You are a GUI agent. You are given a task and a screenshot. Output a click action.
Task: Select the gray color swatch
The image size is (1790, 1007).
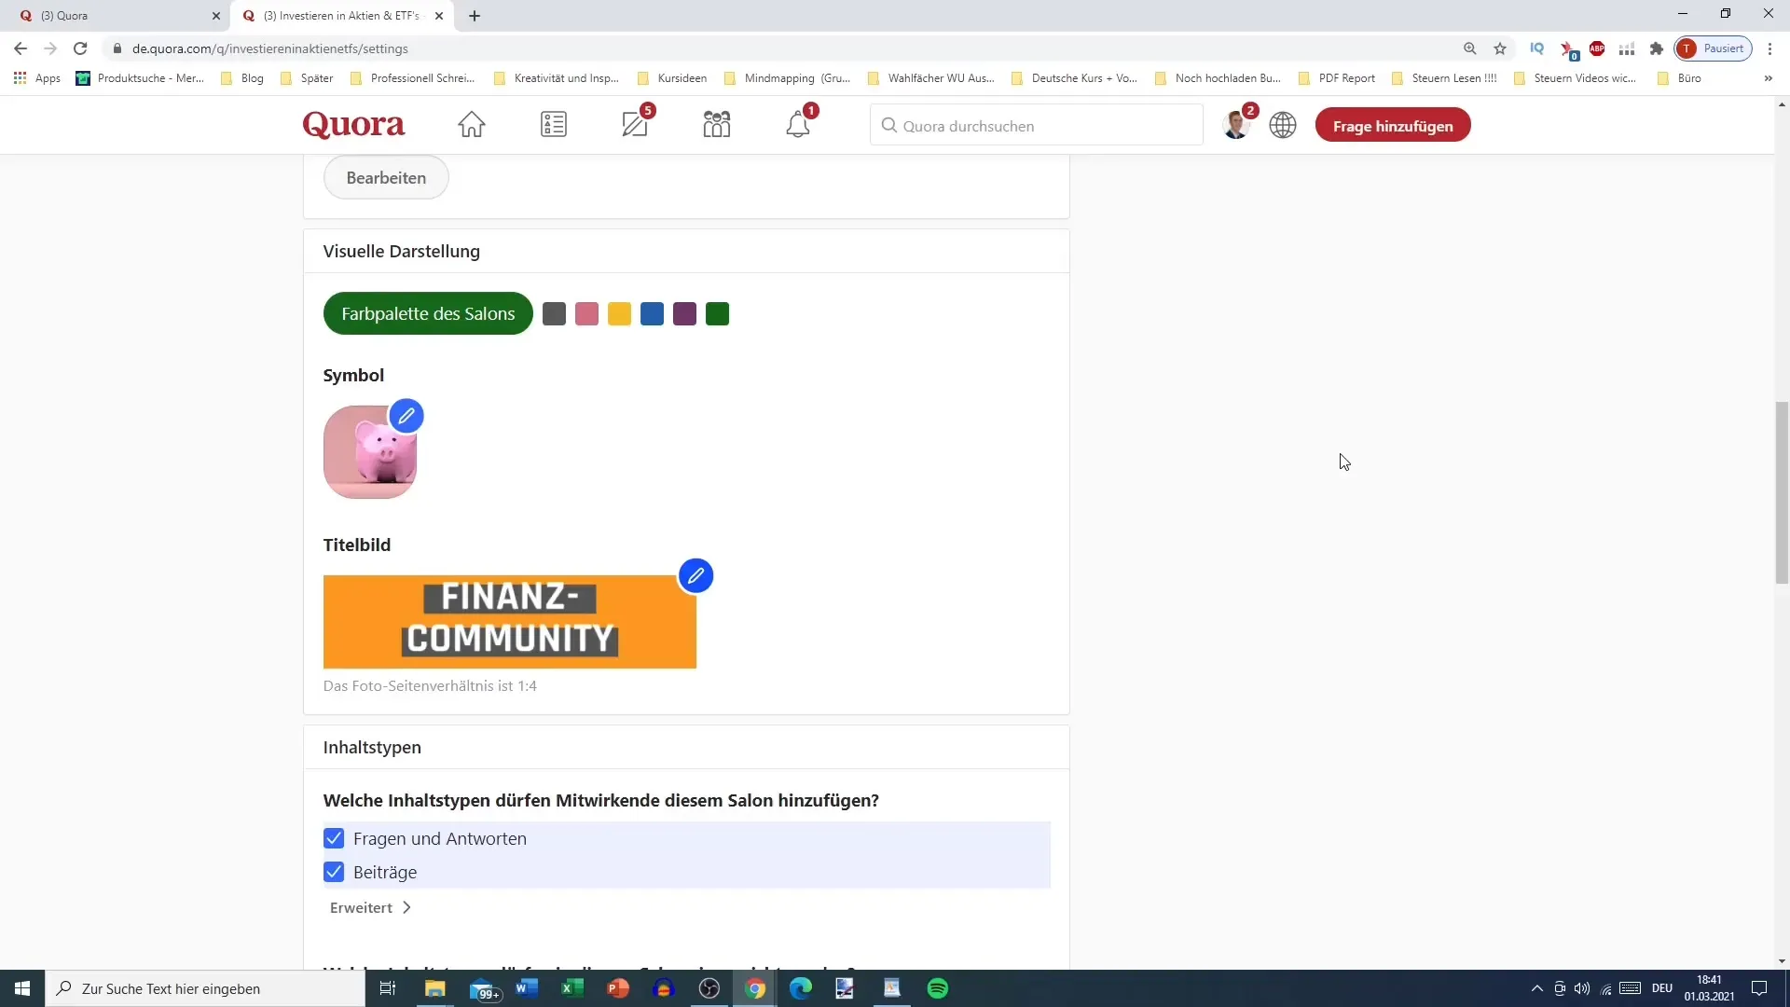click(x=554, y=314)
